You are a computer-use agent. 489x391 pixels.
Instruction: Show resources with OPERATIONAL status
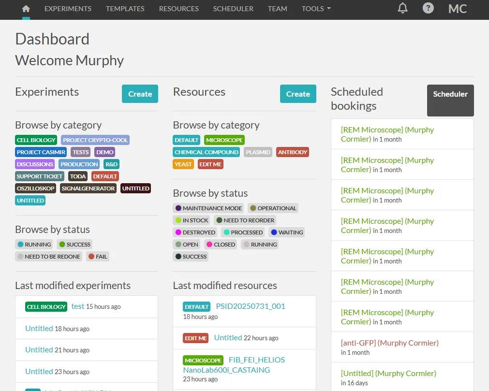[273, 208]
